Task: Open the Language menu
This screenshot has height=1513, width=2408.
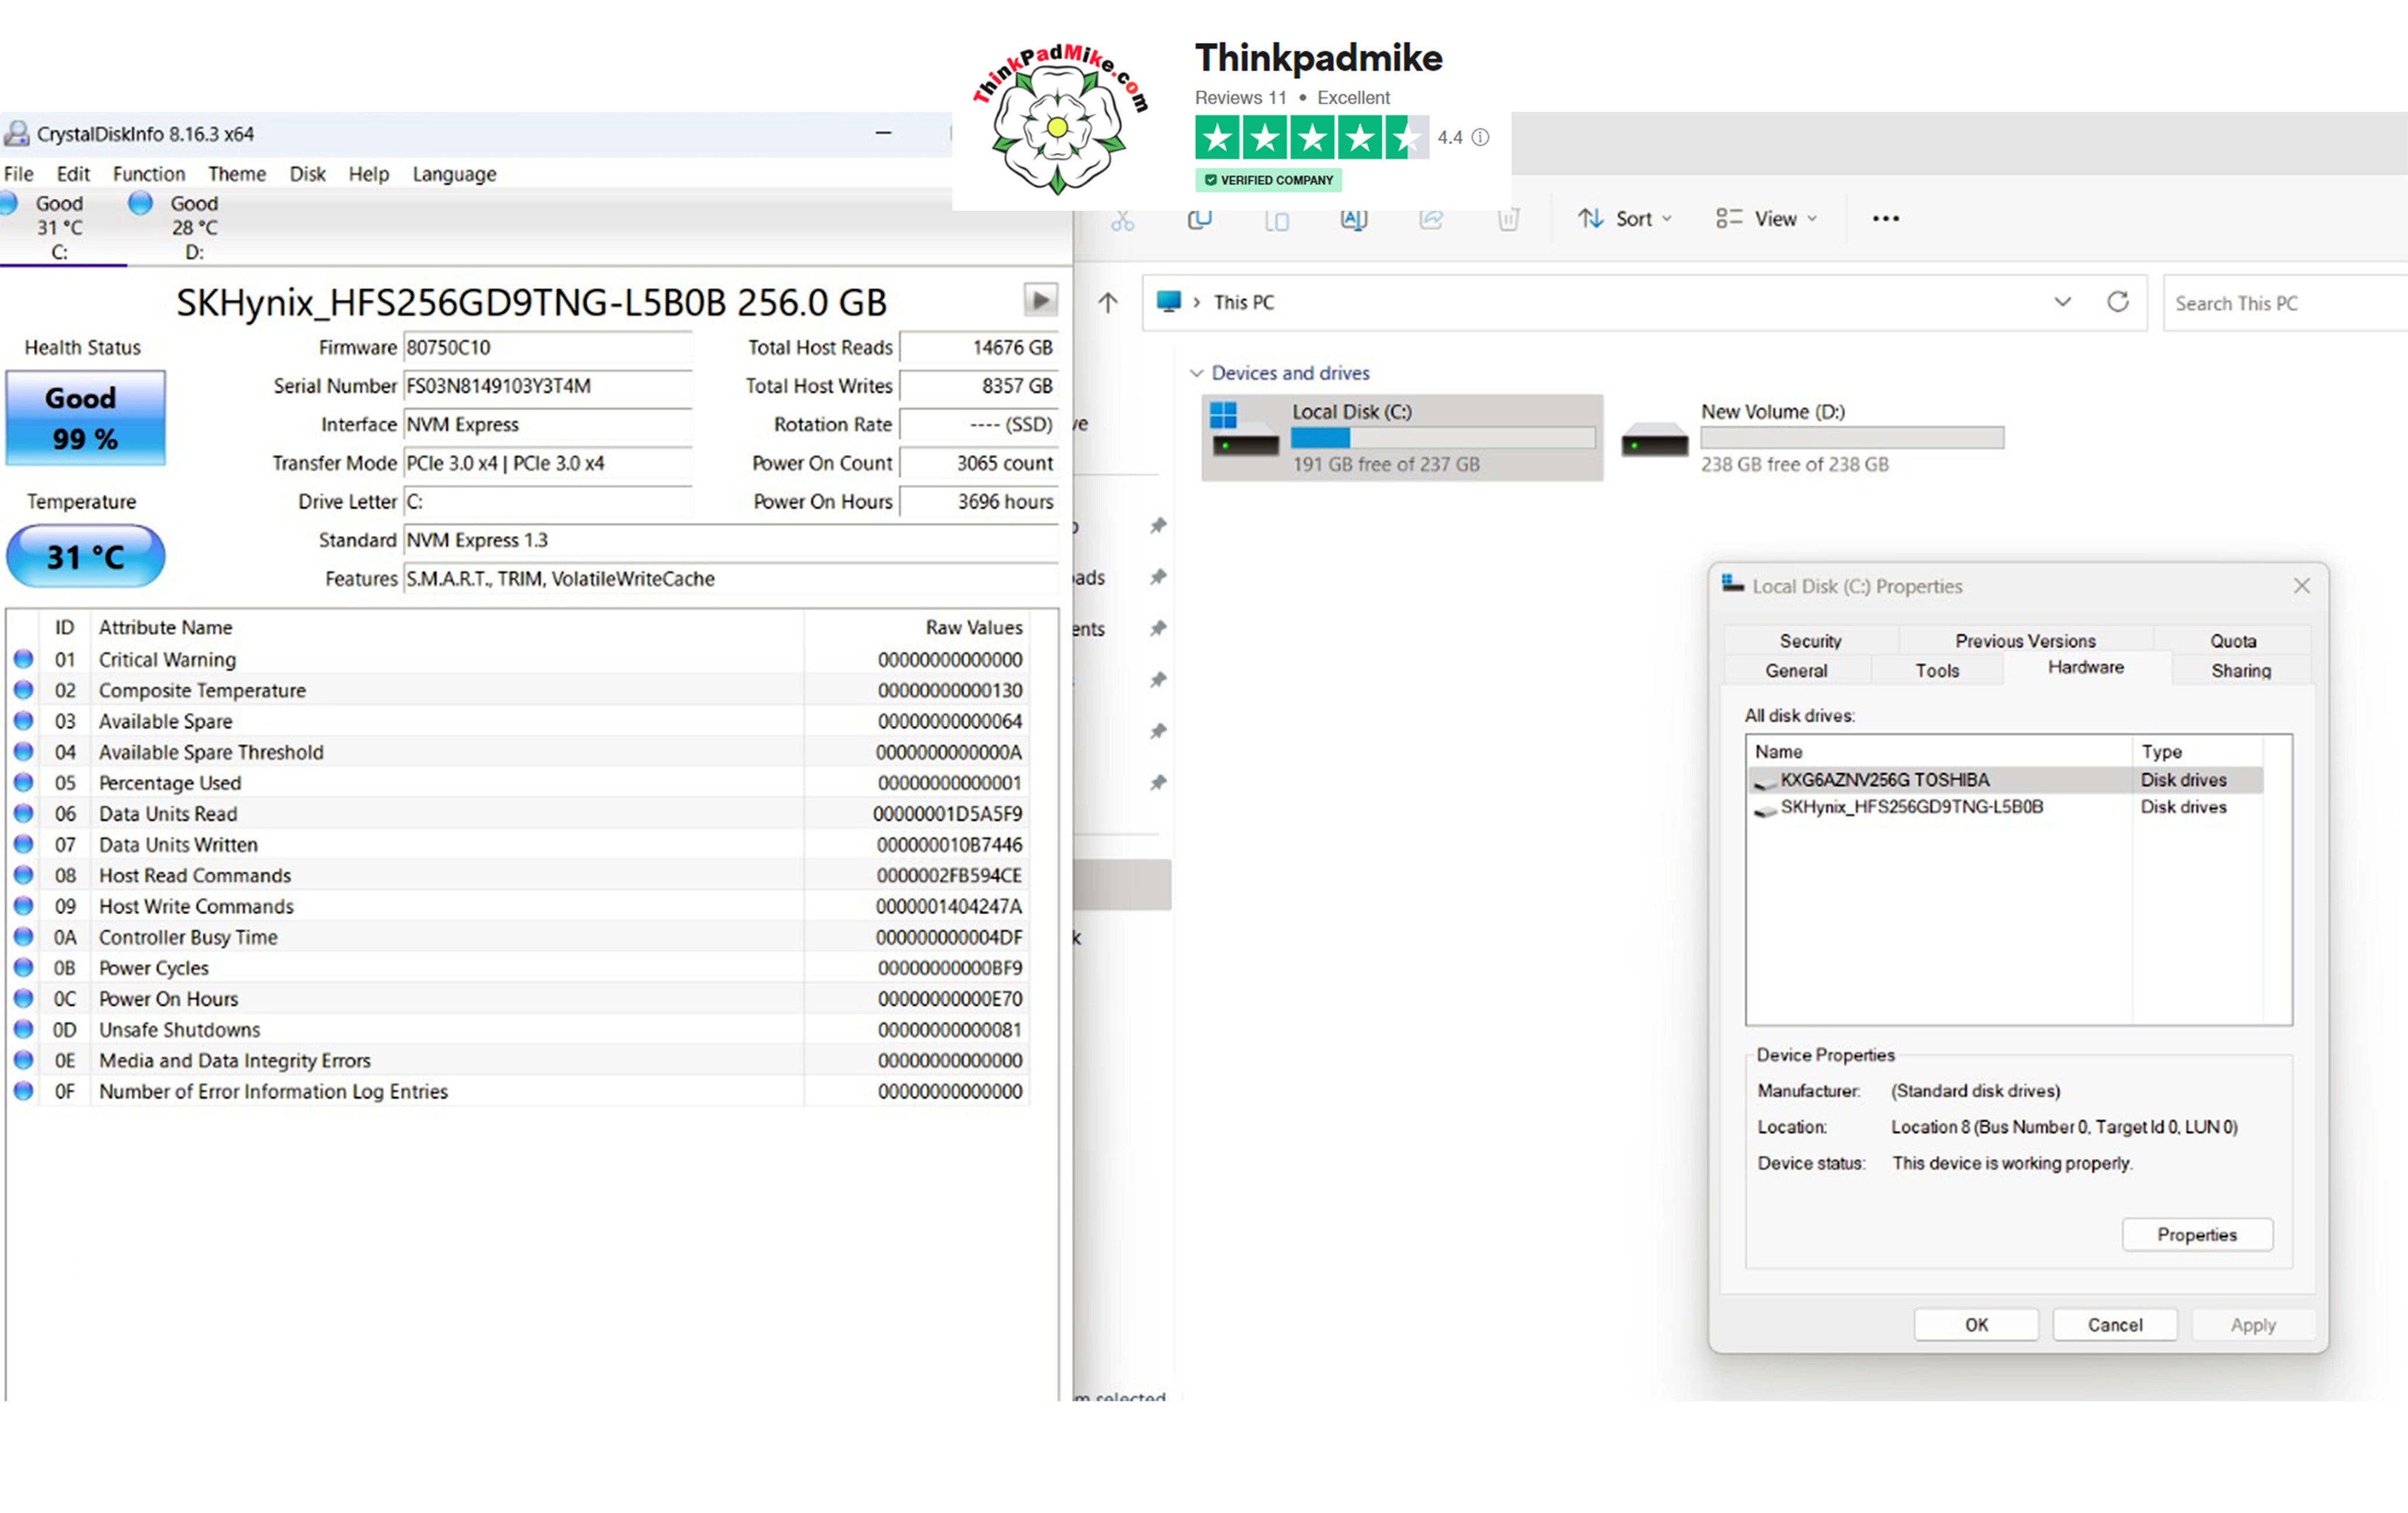Action: point(454,174)
